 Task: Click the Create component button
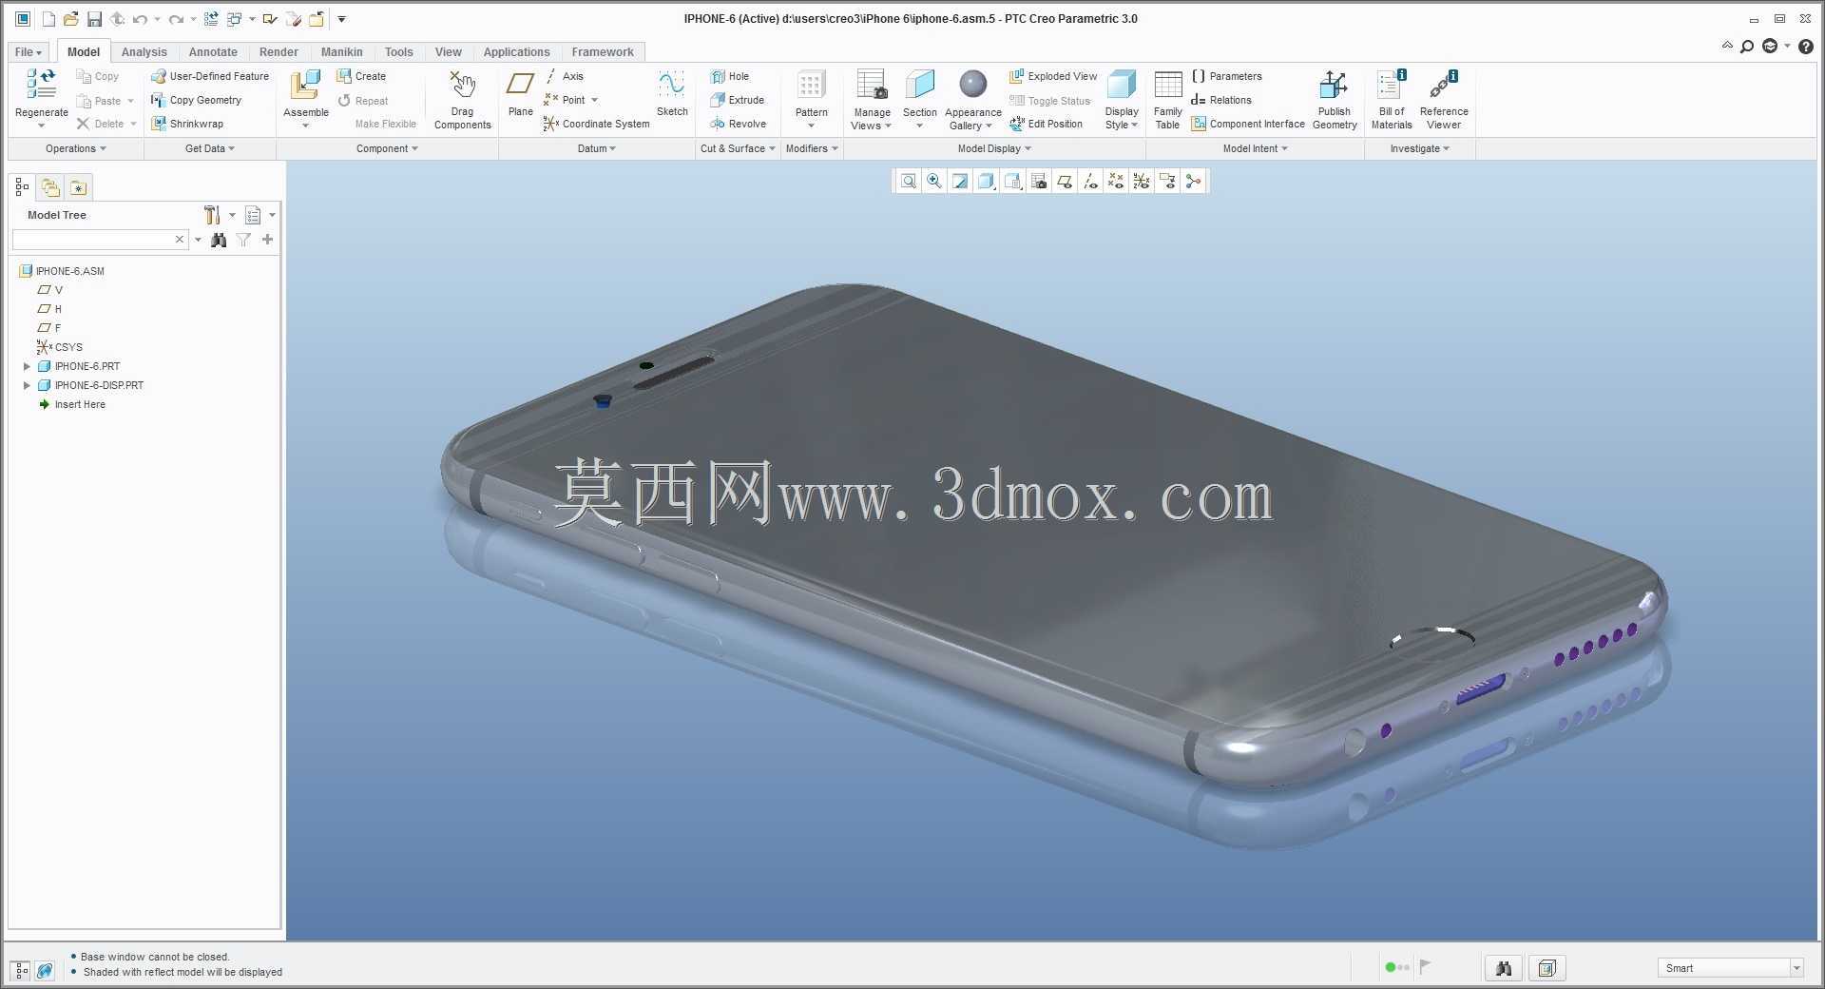(x=361, y=76)
